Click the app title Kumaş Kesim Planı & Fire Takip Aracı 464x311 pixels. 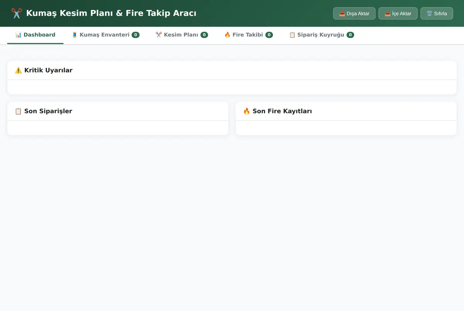[111, 13]
